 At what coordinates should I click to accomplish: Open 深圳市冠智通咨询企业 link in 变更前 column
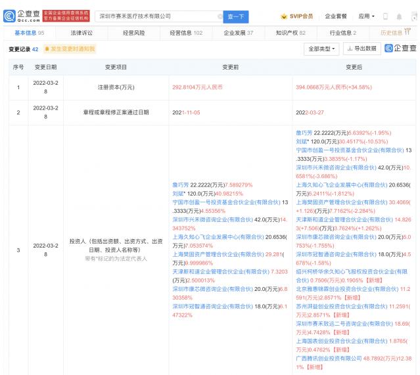[213, 307]
